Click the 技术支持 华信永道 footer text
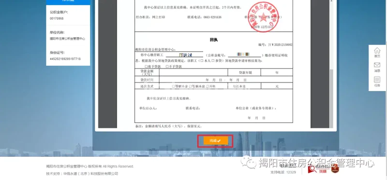The height and width of the screenshot is (180, 387). (82, 174)
